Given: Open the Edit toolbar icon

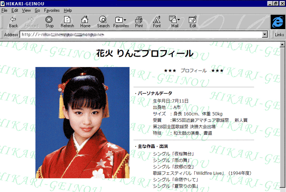Looking at the screenshot, I should pyautogui.click(x=192, y=19).
